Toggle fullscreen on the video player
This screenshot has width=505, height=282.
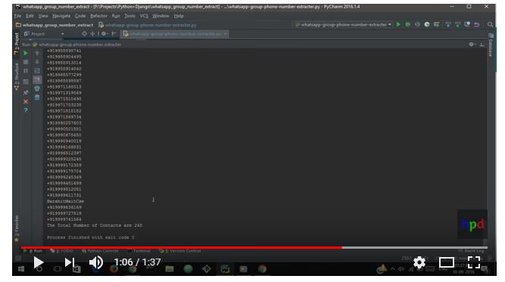tap(474, 262)
